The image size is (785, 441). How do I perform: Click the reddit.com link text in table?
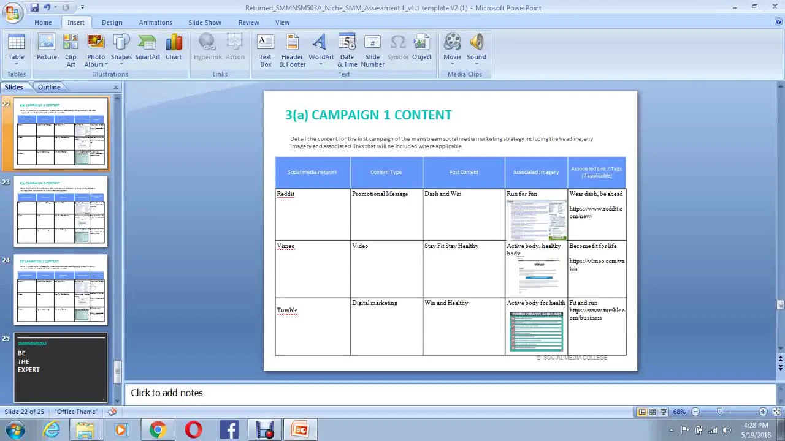(595, 213)
